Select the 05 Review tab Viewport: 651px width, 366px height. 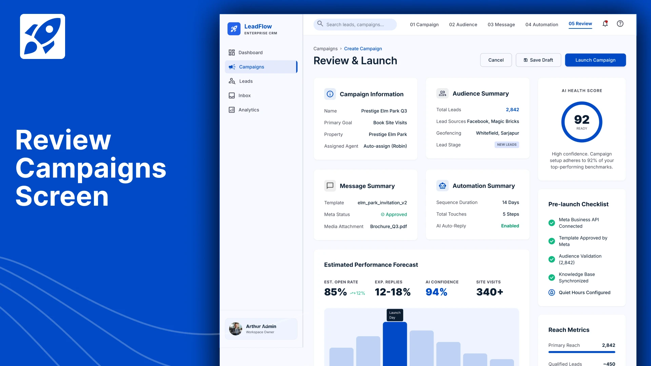click(580, 24)
